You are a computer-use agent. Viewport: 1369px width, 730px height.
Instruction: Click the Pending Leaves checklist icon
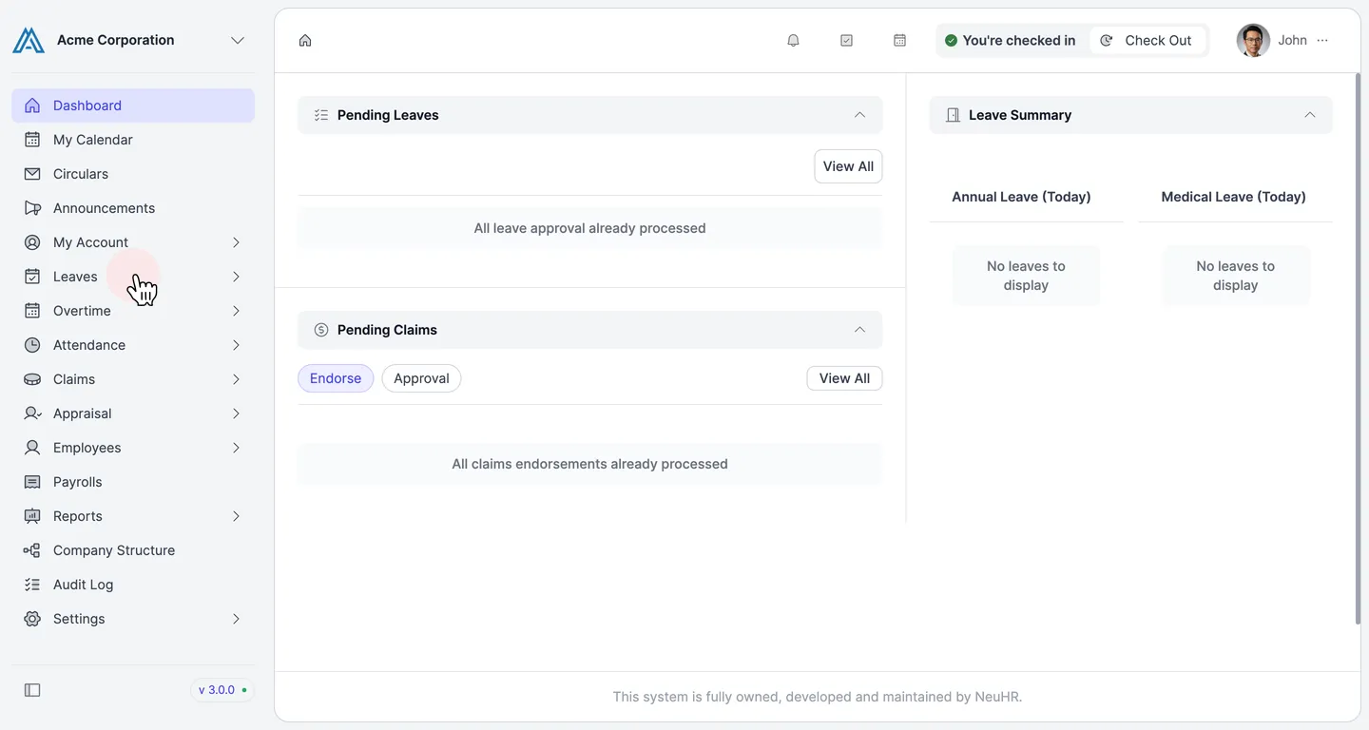[321, 115]
